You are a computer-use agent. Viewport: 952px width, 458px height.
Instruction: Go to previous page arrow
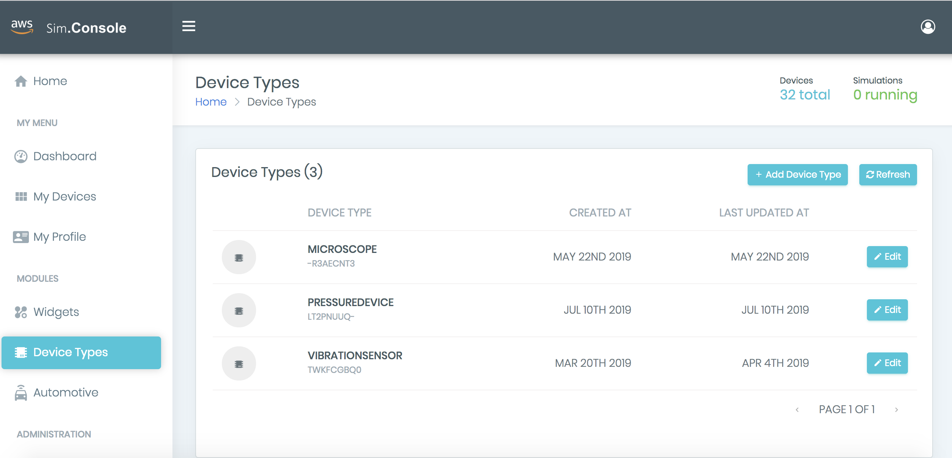click(797, 410)
